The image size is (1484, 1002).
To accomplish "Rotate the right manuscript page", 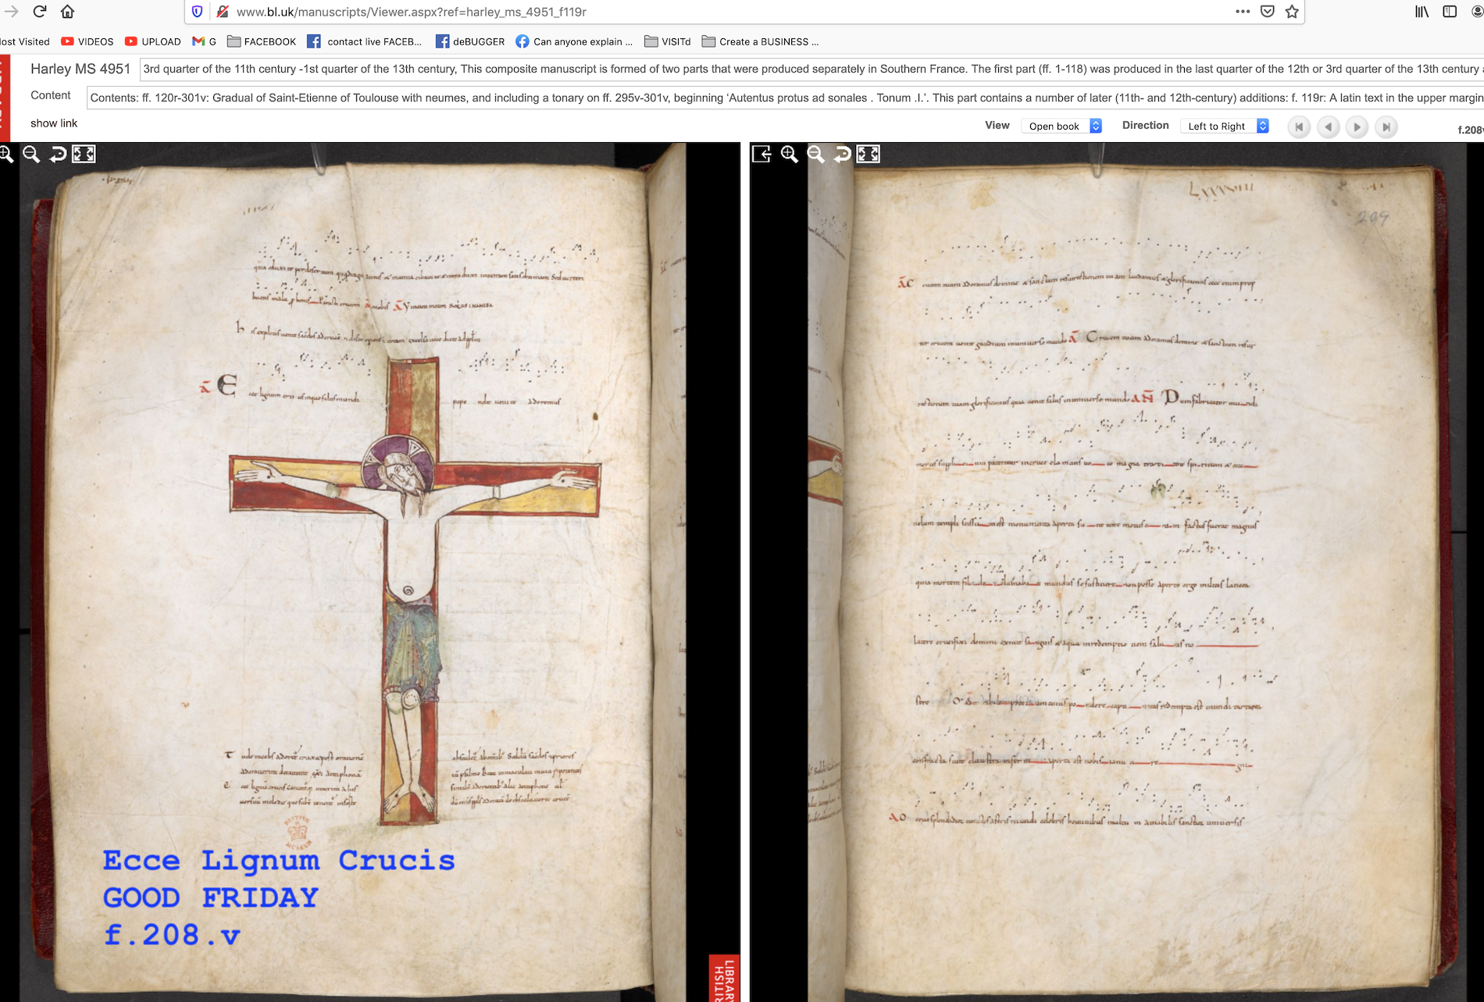I will tap(842, 155).
